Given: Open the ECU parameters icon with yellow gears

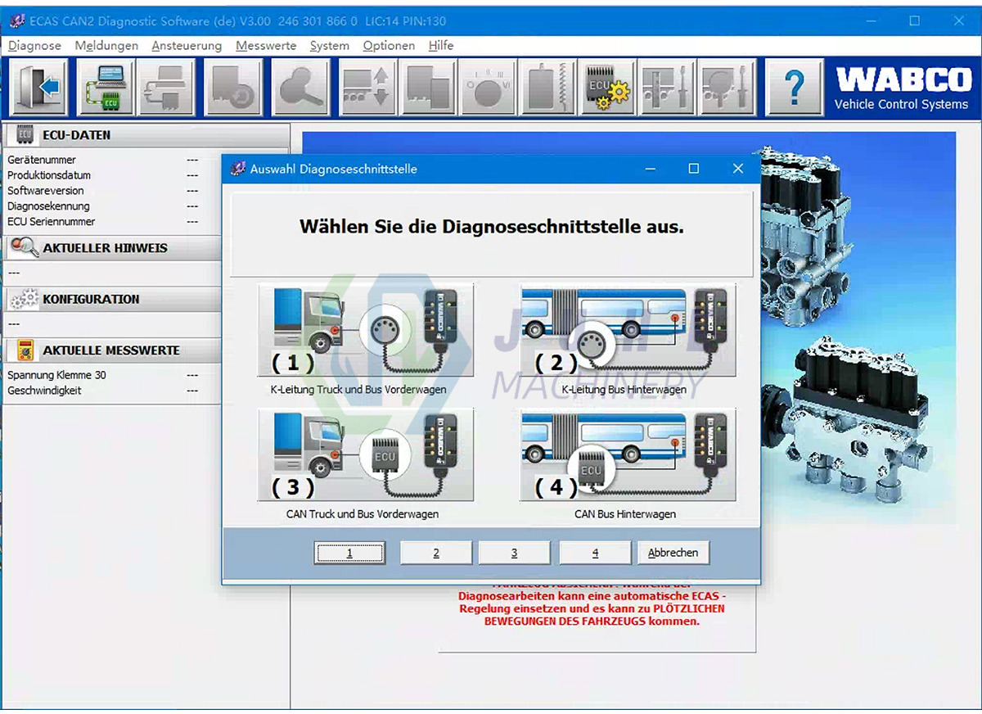Looking at the screenshot, I should click(606, 86).
